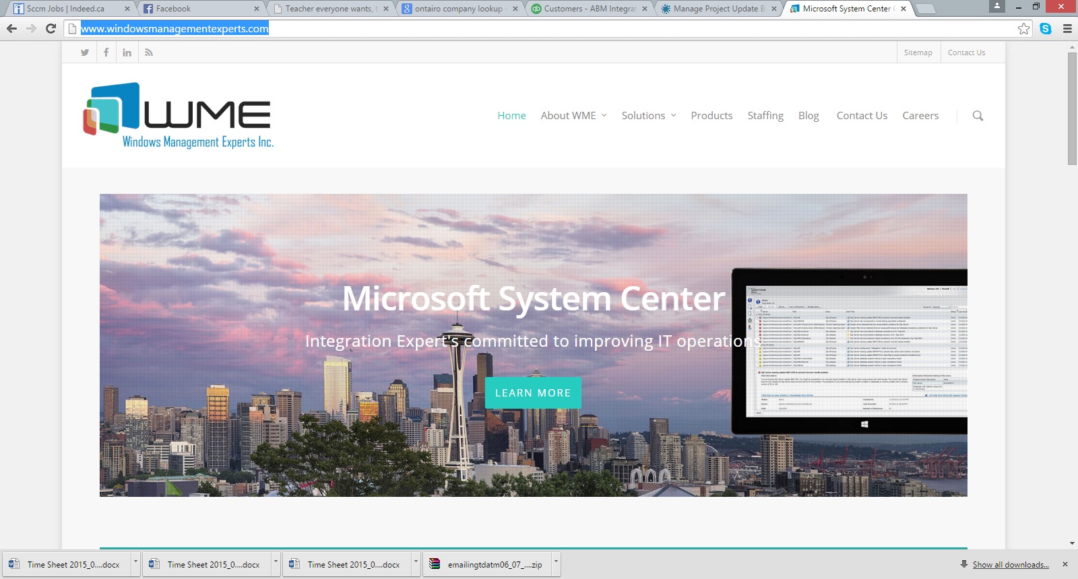Open the Twitter social icon
The width and height of the screenshot is (1078, 579).
[x=85, y=53]
